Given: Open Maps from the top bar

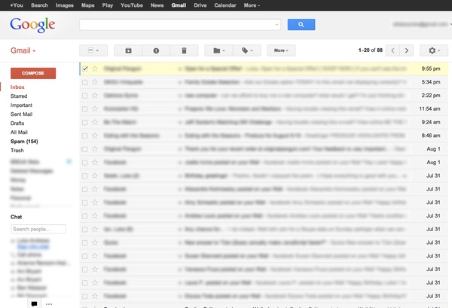Looking at the screenshot, I should click(x=88, y=5).
